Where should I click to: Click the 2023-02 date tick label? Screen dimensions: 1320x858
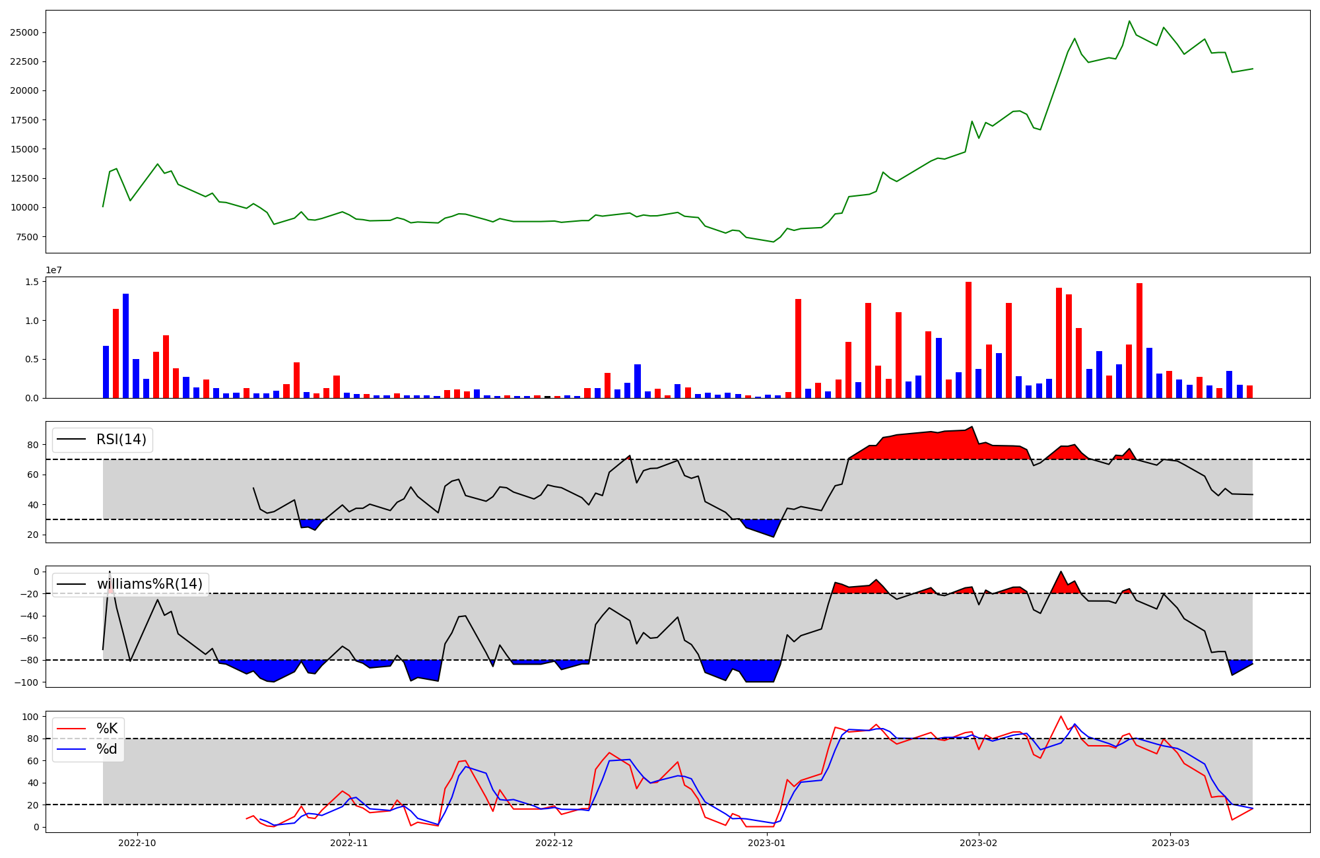tap(978, 843)
